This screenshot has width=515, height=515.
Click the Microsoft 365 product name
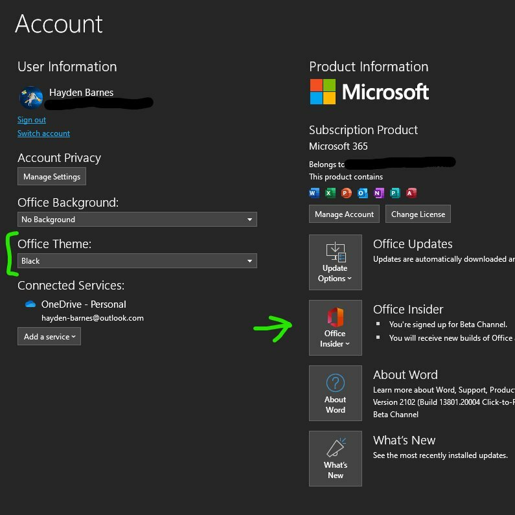[x=338, y=146]
